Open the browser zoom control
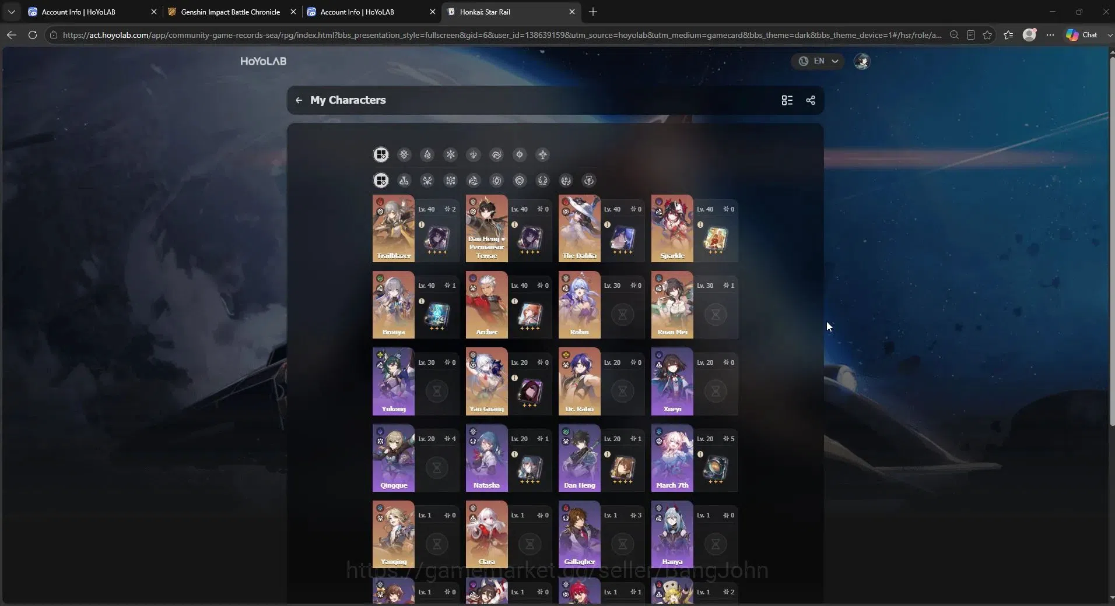 pyautogui.click(x=954, y=35)
